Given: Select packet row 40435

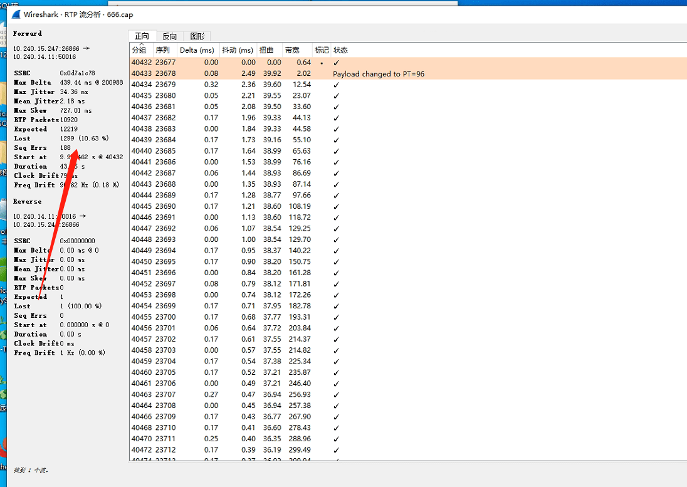Looking at the screenshot, I should tap(408, 95).
